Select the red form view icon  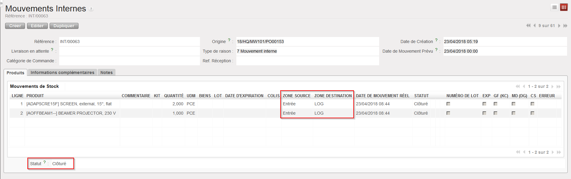[x=564, y=7]
